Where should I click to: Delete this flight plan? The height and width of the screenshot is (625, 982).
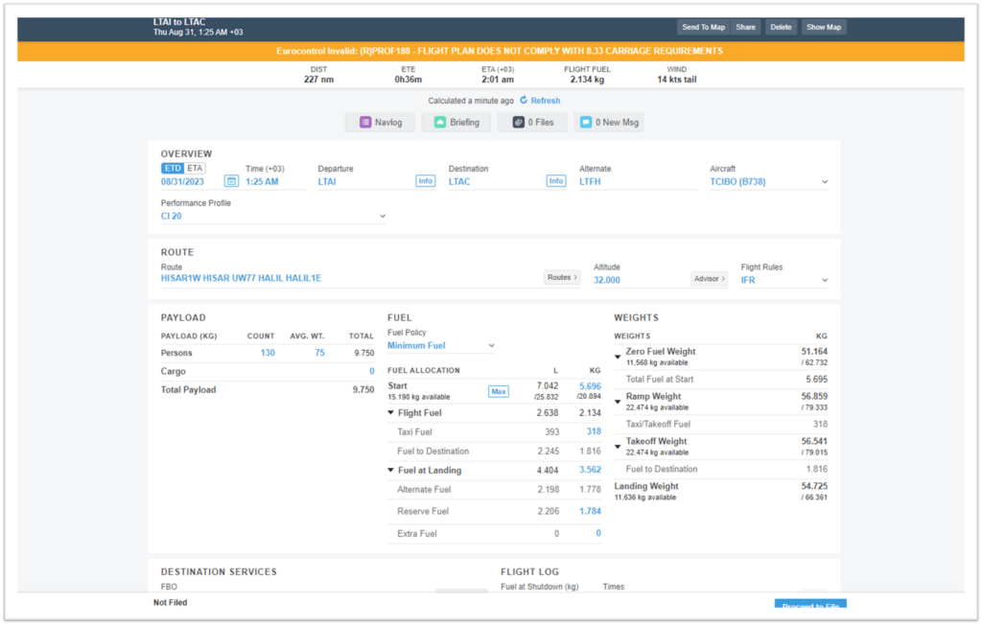(x=781, y=27)
